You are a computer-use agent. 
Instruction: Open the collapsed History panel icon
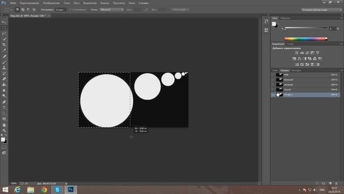pyautogui.click(x=266, y=22)
